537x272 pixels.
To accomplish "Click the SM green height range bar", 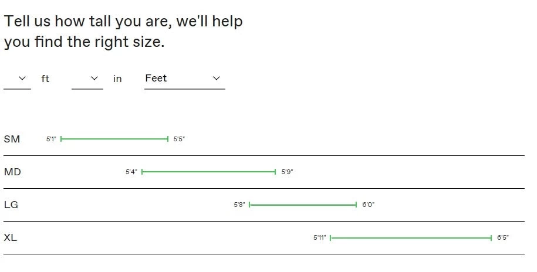I will [x=114, y=139].
